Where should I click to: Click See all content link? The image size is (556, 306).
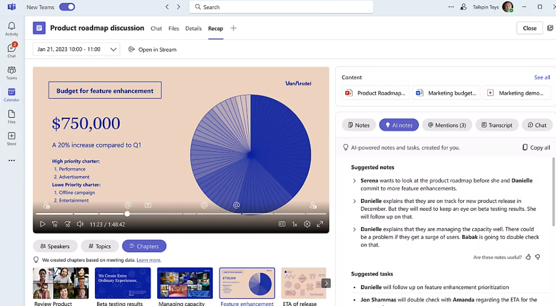[542, 77]
